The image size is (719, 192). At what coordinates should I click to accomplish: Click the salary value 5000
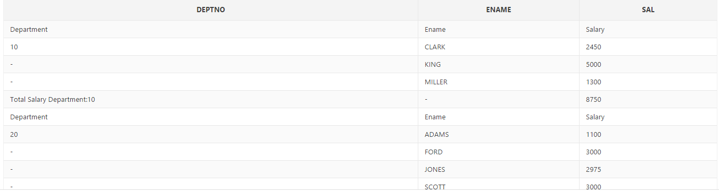pos(648,64)
